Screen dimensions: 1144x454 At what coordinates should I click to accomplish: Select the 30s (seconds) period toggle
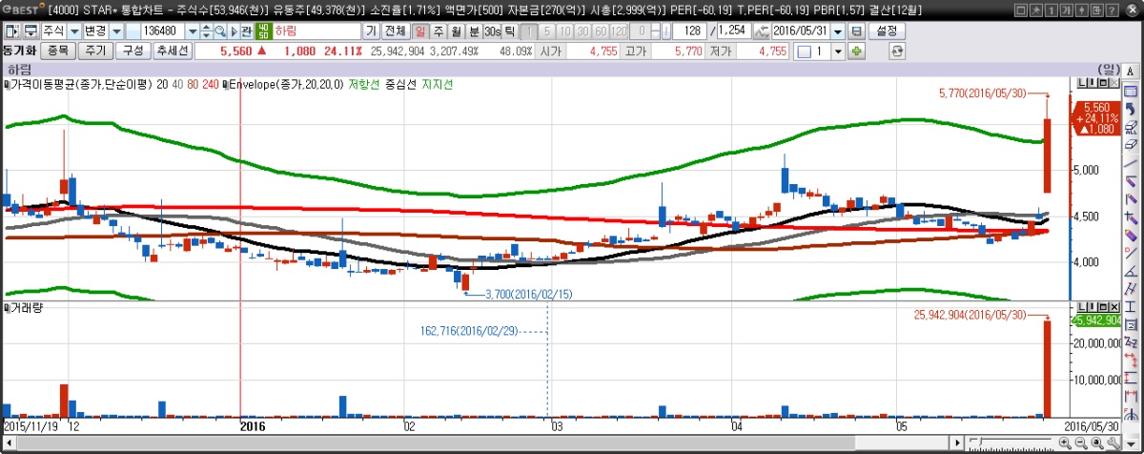point(491,31)
